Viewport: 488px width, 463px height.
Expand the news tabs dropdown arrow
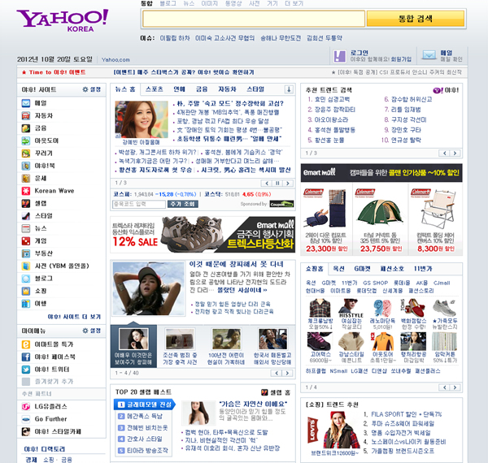[x=288, y=89]
